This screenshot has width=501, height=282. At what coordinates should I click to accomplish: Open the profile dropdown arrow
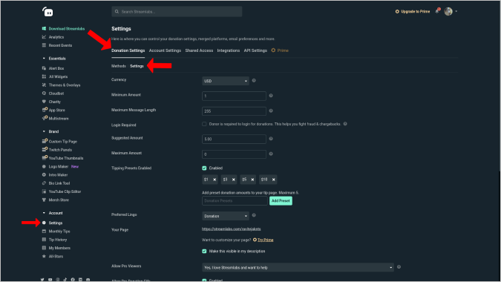pos(456,11)
